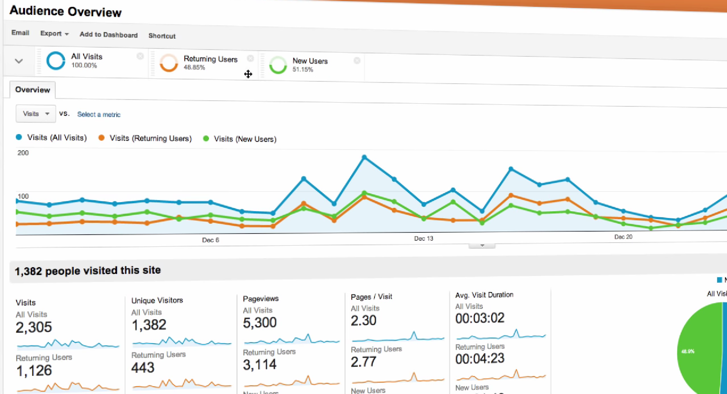The width and height of the screenshot is (727, 394).
Task: Click the Pageviews value 5,300
Action: [x=260, y=322]
